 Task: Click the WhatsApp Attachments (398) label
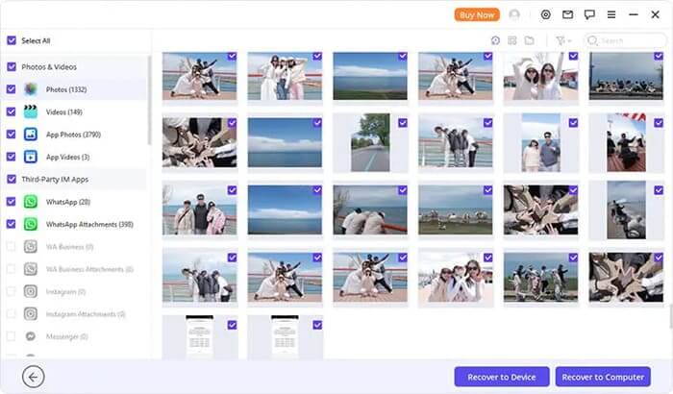89,225
